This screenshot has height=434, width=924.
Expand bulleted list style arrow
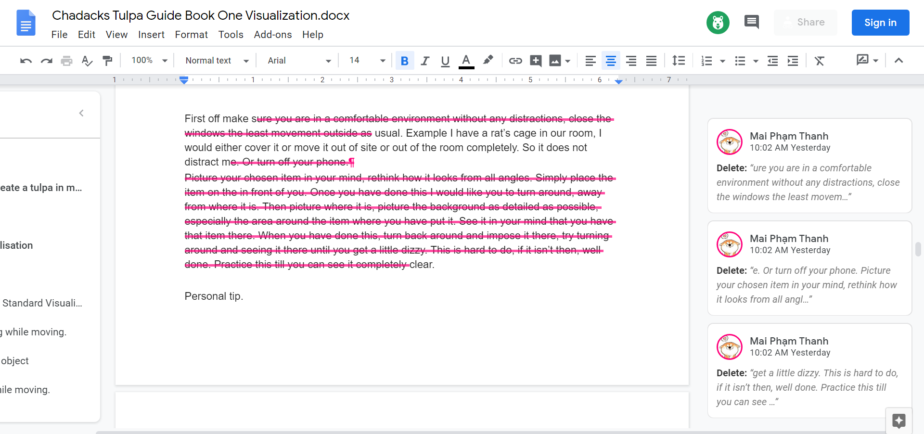(x=756, y=61)
